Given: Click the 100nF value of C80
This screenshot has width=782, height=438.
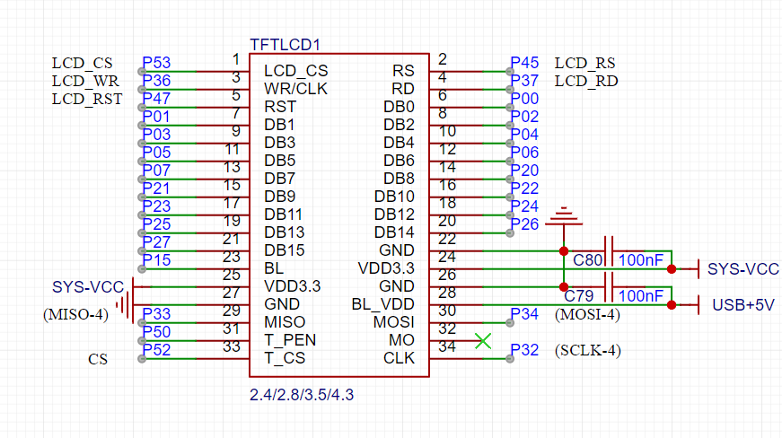Looking at the screenshot, I should click(x=641, y=260).
